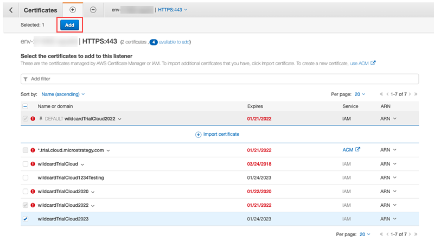434x241 pixels.
Task: Uncheck the wildcardTrialCloud2023 checkbox
Action: pos(25,219)
